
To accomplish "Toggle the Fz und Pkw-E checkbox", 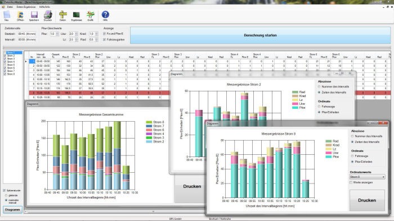I will [105, 34].
